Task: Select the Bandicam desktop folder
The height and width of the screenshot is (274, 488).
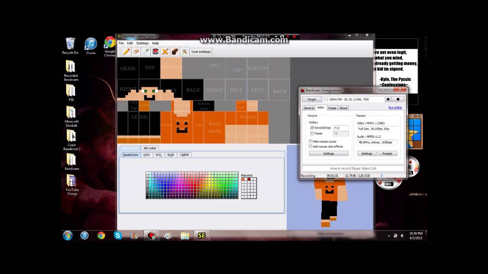Action: tap(72, 162)
